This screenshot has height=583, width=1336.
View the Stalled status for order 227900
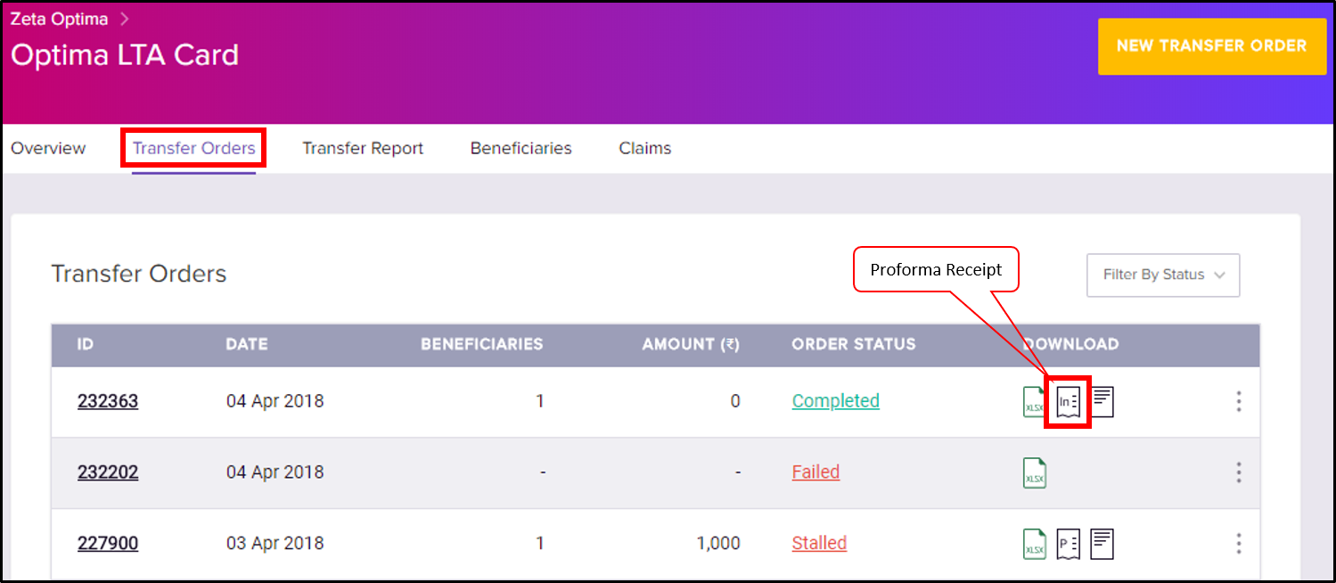(819, 543)
